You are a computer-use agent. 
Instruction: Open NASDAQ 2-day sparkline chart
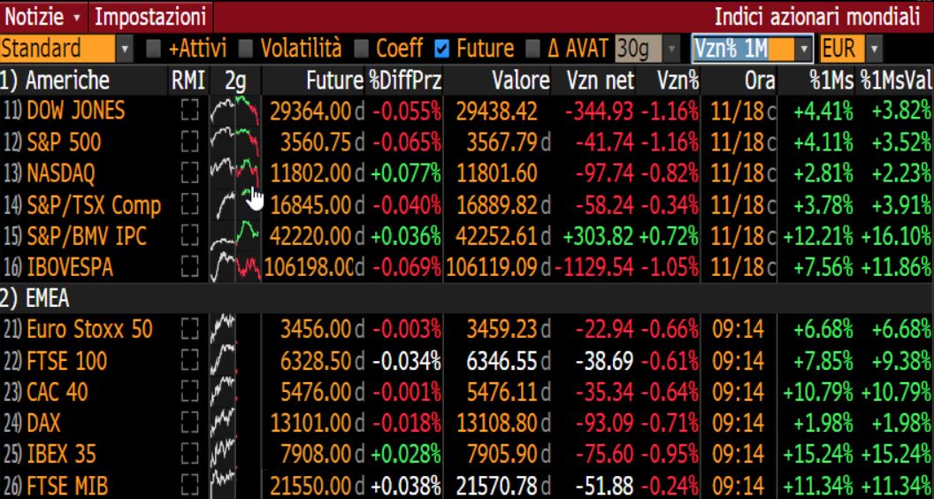(x=235, y=174)
